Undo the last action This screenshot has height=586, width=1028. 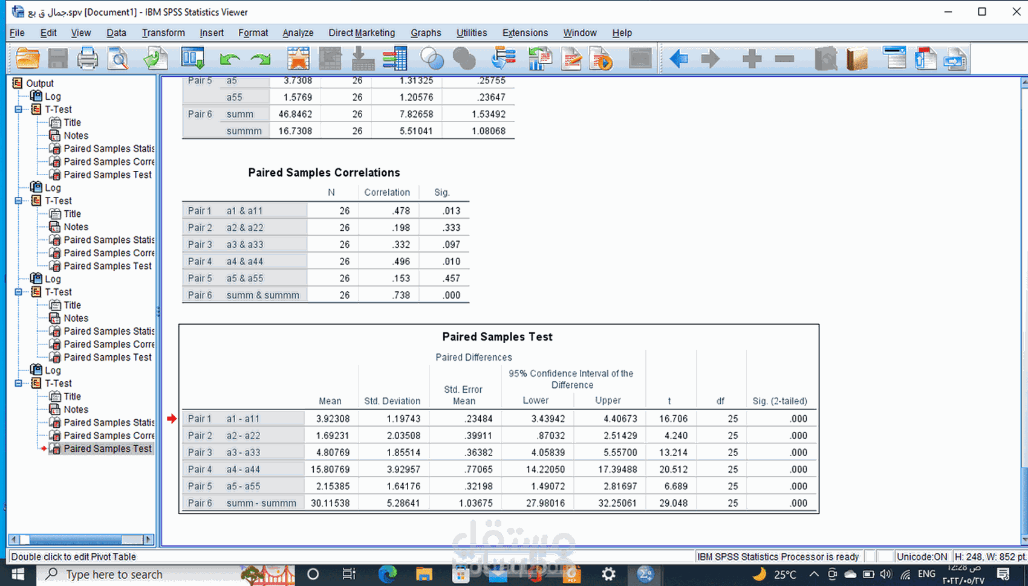229,59
